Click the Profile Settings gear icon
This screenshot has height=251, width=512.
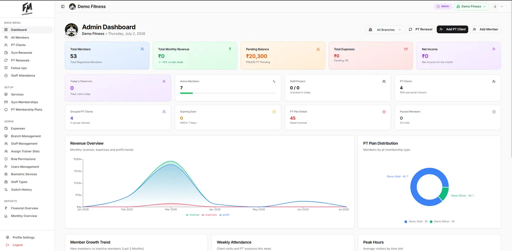tap(8, 237)
